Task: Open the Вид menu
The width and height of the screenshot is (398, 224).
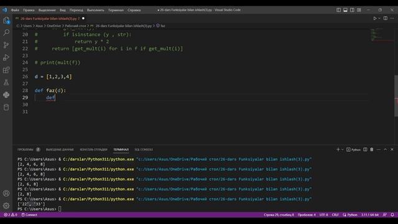Action: 63,10
